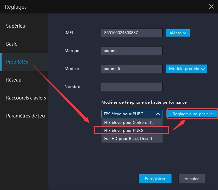Collapse the high performance model combo box
This screenshot has width=218, height=190.
132,114
